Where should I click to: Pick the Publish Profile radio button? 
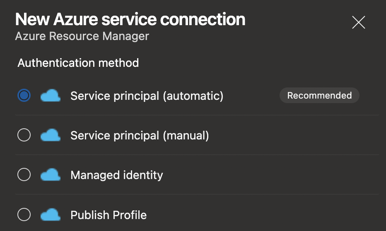click(24, 214)
